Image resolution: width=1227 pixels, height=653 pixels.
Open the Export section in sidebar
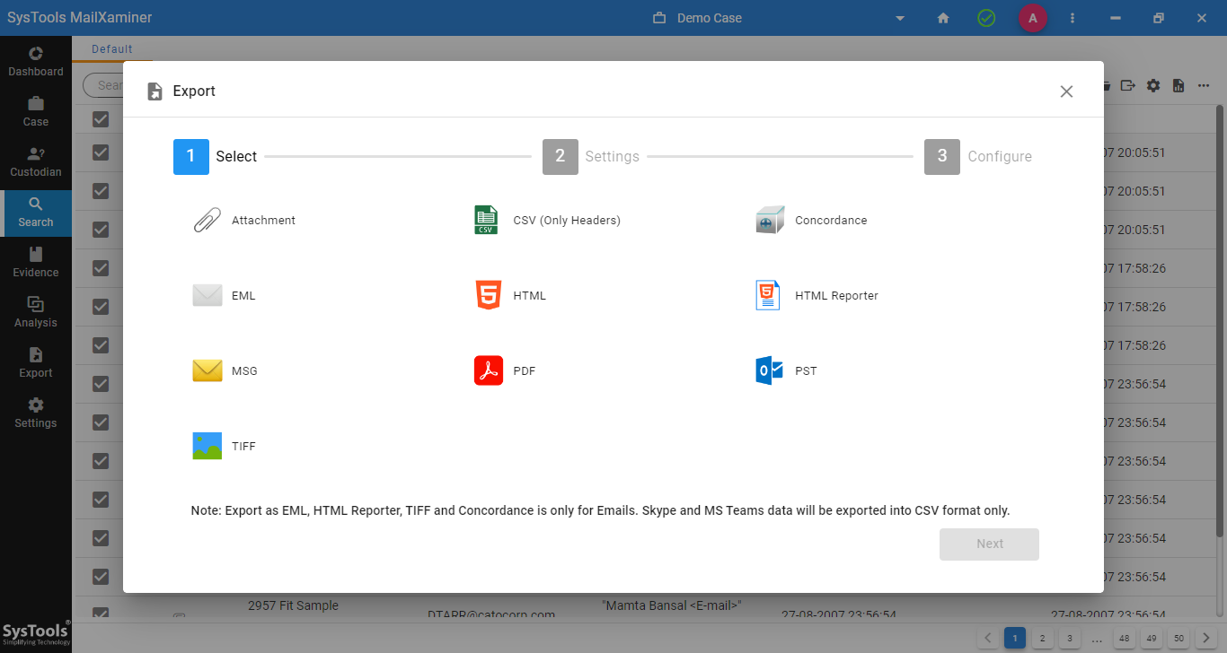point(36,363)
